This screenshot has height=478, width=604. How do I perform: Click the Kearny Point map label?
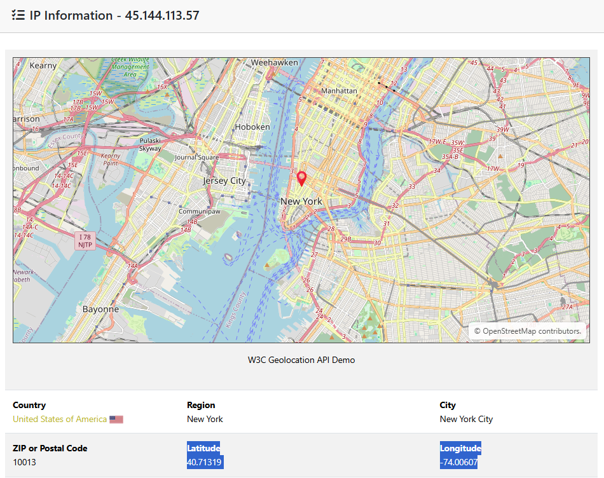[x=111, y=160]
